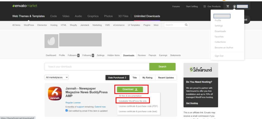
Task: Open the Following tab
Action: [88, 55]
